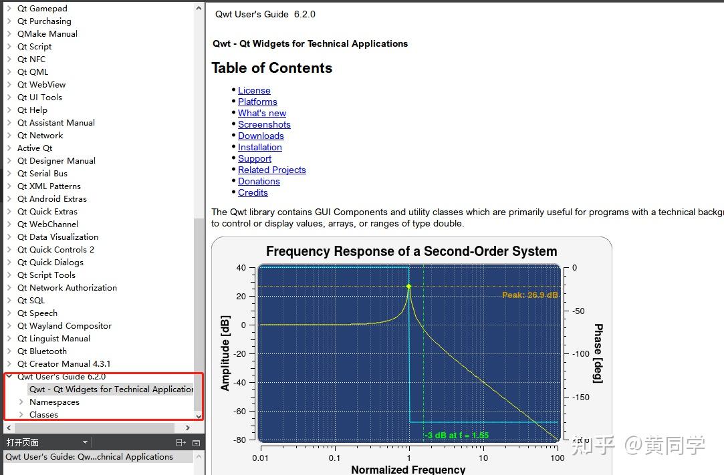724x475 pixels.
Task: Click the close pane icon in 打开页面 bar
Action: [197, 443]
